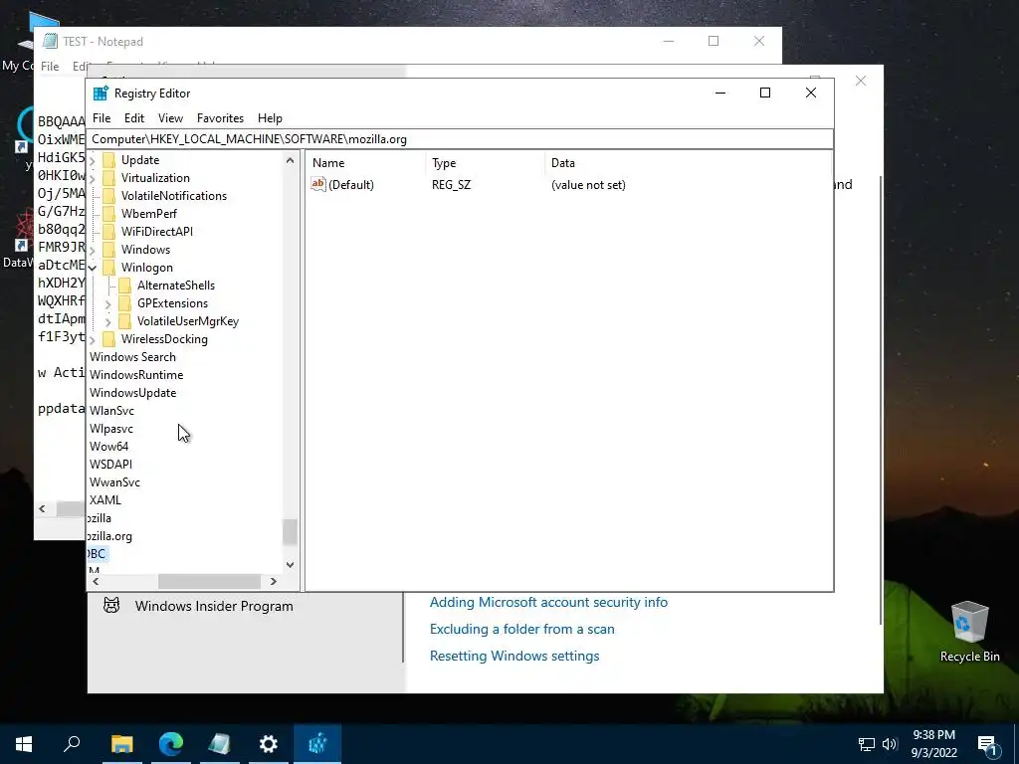Viewport: 1019px width, 764px height.
Task: Open the notification center icon
Action: tap(987, 745)
